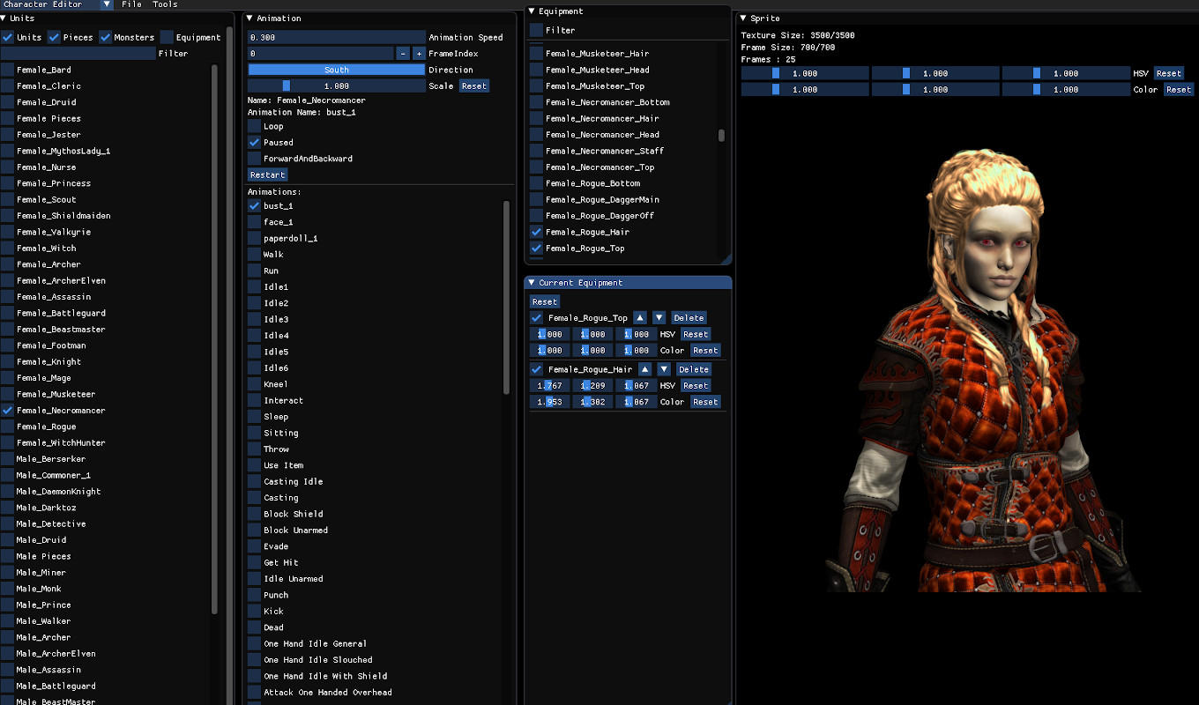This screenshot has width=1199, height=705.
Task: Click the South Direction slider
Action: [x=337, y=70]
